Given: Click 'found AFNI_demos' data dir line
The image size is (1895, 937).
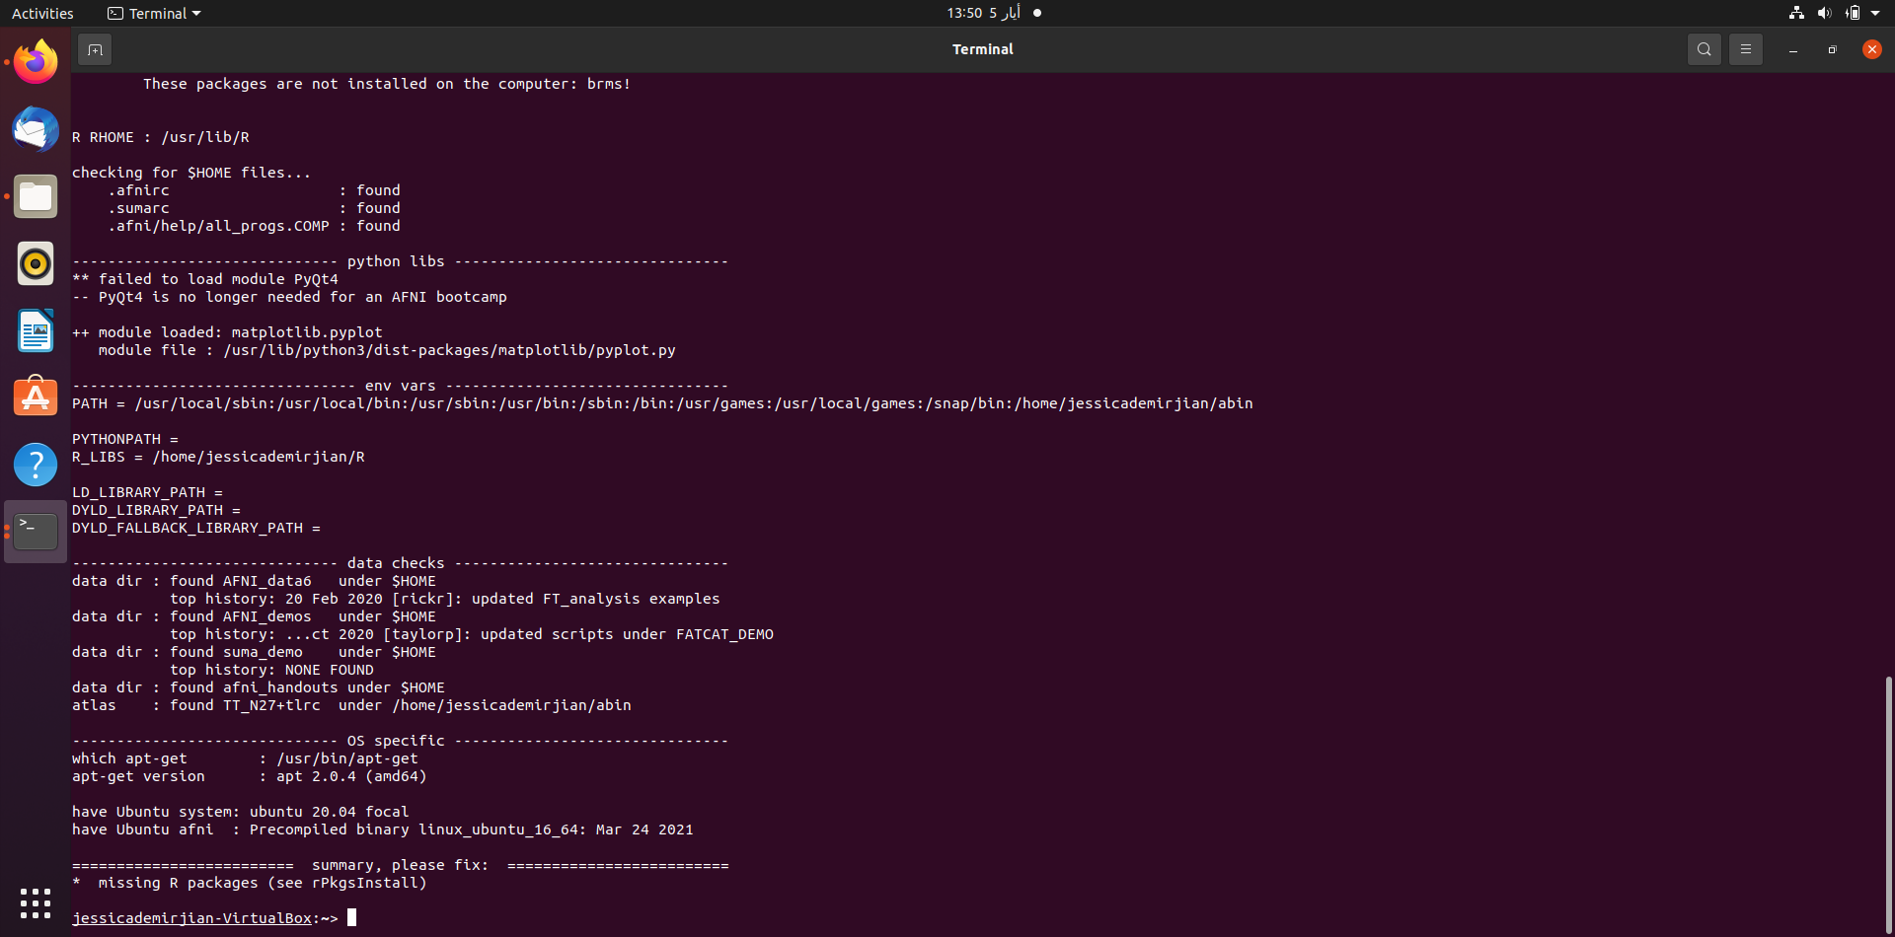Looking at the screenshot, I should point(254,616).
